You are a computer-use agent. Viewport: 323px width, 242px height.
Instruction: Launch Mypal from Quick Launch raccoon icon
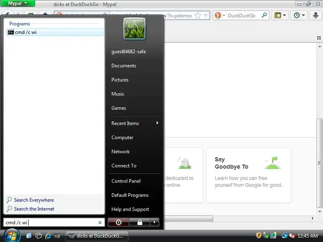pyautogui.click(x=57, y=236)
